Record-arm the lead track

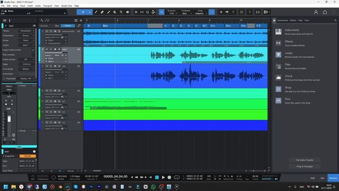pyautogui.click(x=55, y=49)
